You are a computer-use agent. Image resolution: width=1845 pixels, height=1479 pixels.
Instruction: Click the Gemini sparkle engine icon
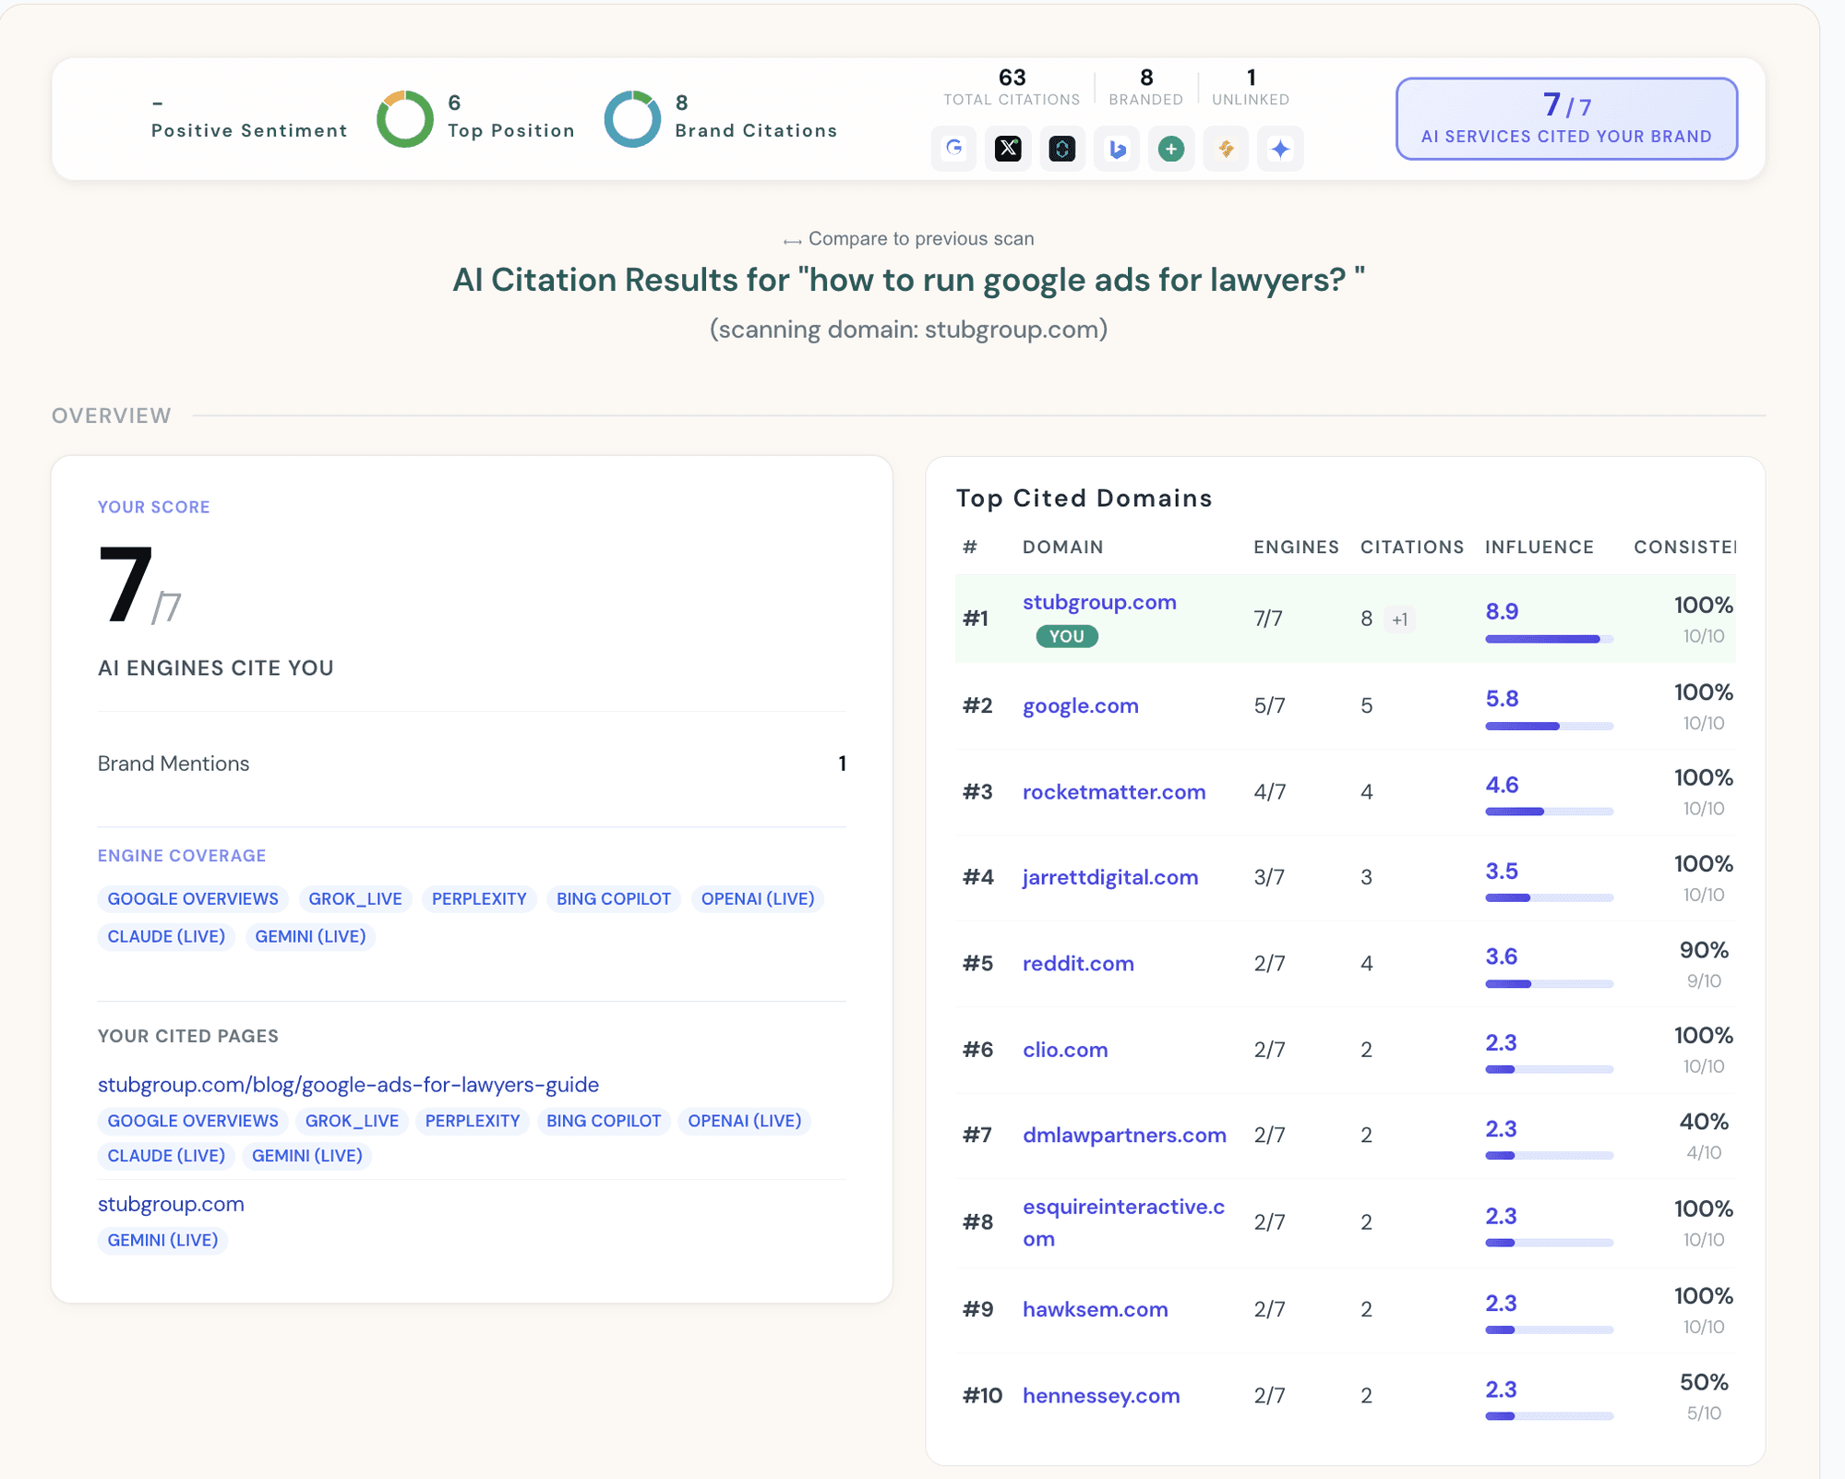[1280, 149]
